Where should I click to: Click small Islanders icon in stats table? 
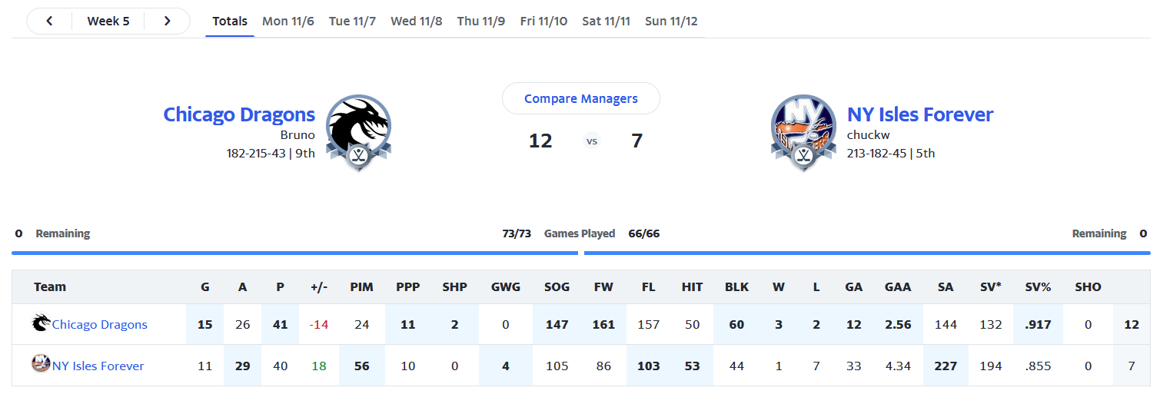41,366
